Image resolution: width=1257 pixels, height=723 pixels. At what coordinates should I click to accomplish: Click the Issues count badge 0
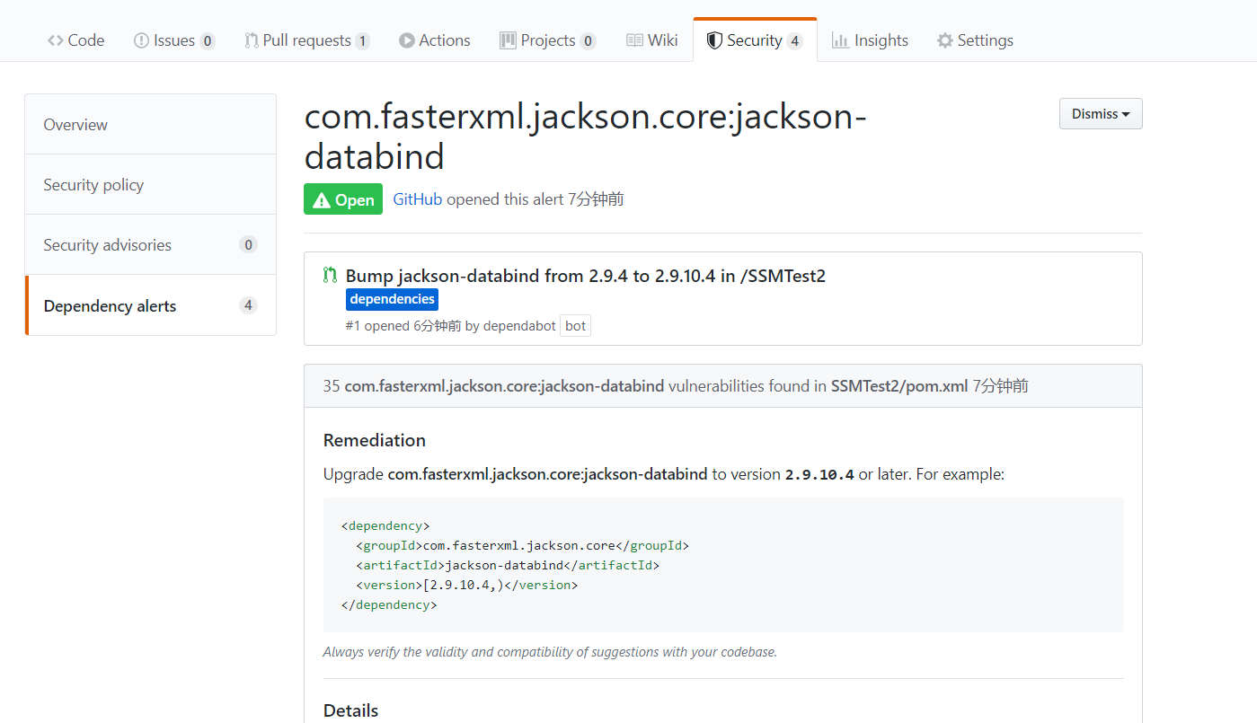(x=208, y=41)
